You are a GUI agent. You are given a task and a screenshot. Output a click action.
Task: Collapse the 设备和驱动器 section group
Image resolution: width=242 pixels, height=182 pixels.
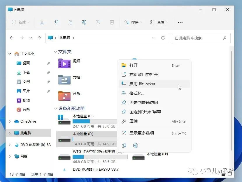(x=55, y=109)
